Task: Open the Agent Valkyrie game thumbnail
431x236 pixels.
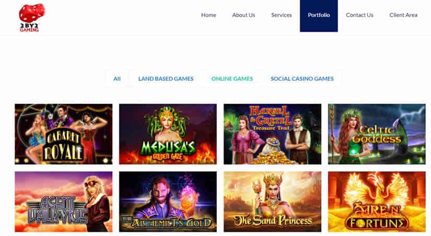Action: click(x=64, y=202)
